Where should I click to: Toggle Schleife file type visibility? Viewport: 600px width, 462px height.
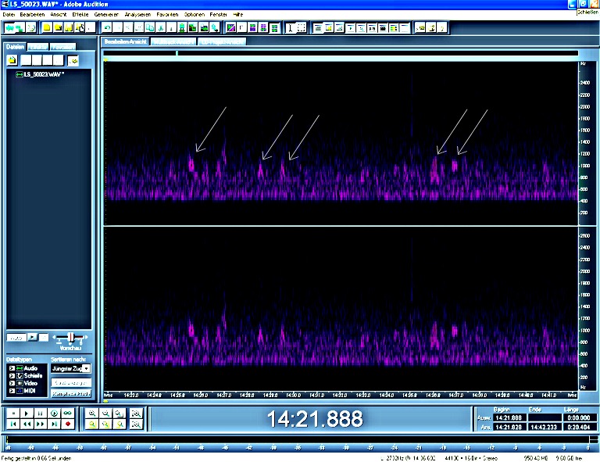pos(12,375)
